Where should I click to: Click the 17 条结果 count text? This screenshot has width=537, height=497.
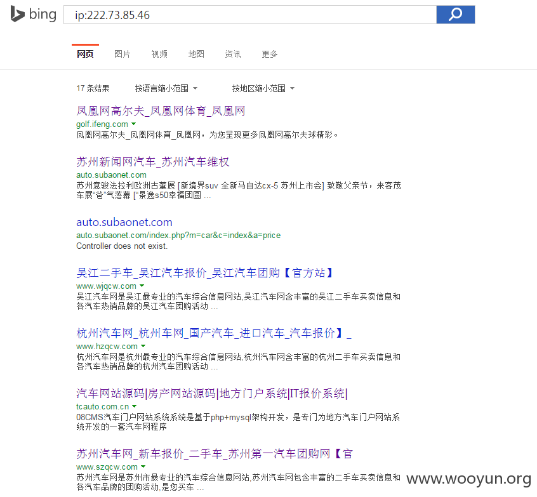93,88
